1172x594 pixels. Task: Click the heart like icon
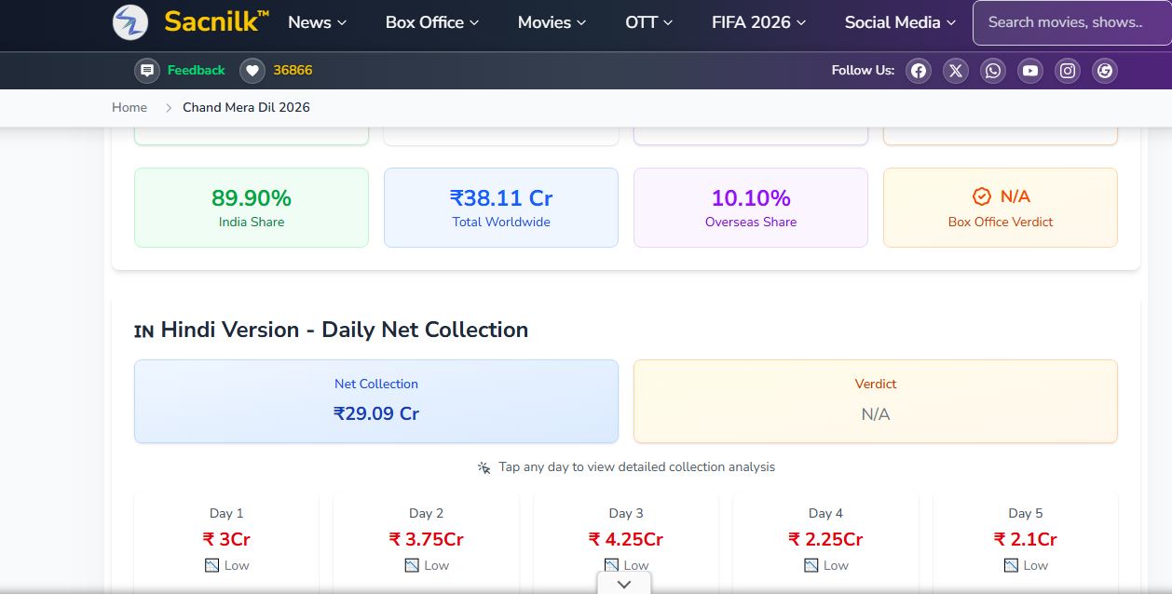pyautogui.click(x=252, y=71)
